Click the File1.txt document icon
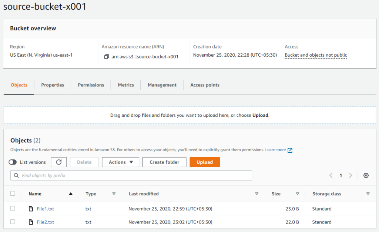This screenshot has width=379, height=232. 31,209
